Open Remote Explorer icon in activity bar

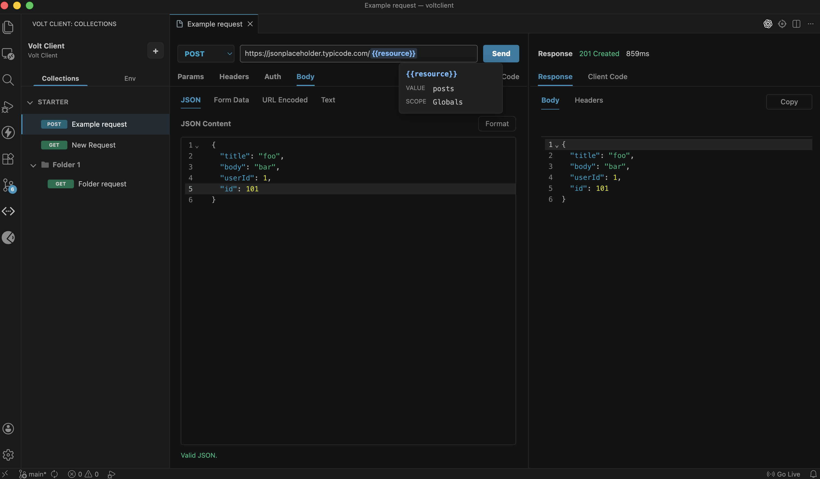[8, 54]
